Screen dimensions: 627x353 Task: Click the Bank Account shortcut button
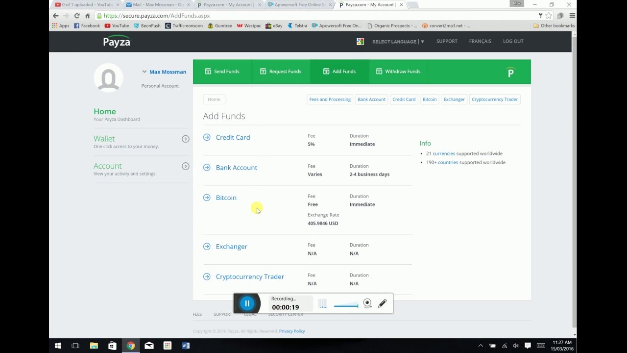click(371, 99)
